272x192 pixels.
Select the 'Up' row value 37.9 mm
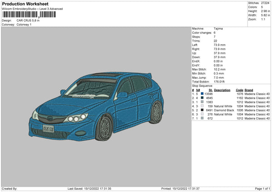click(219, 53)
